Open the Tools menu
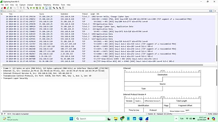The image size is (218, 122). point(63,5)
